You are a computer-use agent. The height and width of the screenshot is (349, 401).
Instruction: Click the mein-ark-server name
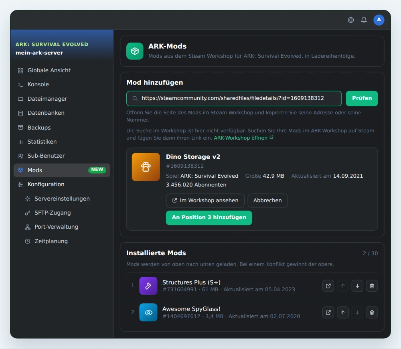39,53
